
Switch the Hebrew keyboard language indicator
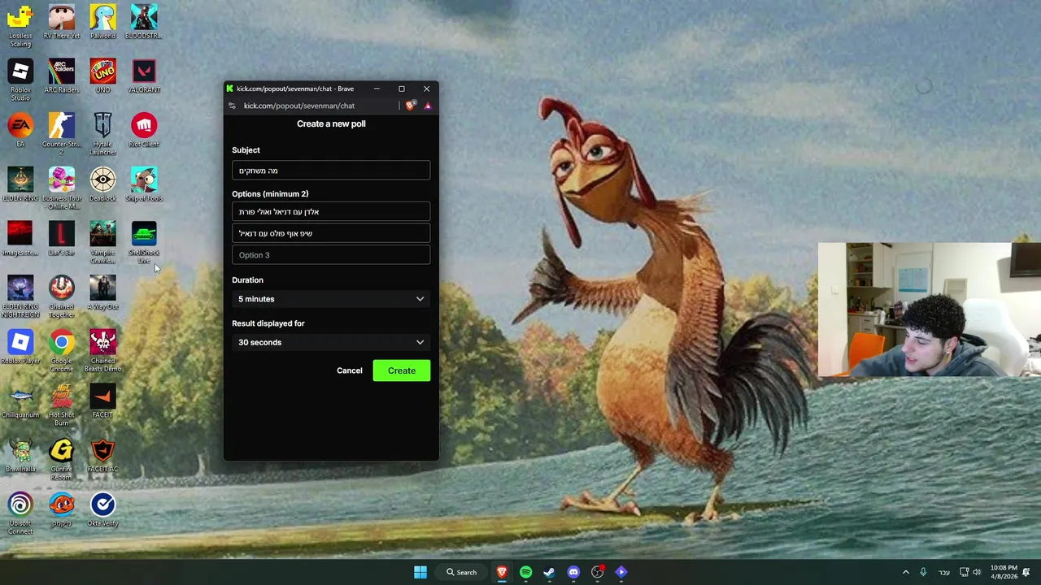click(944, 572)
